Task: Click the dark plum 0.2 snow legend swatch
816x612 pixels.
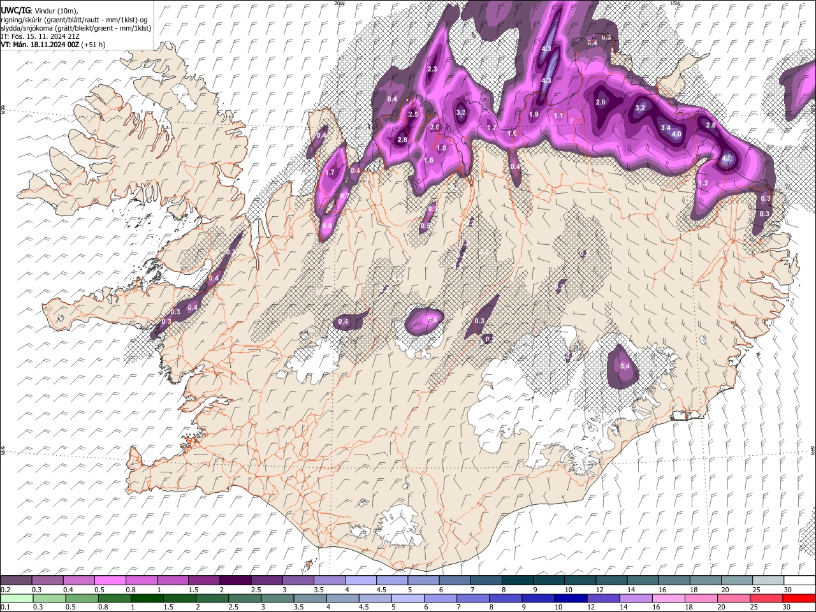Action: click(16, 580)
